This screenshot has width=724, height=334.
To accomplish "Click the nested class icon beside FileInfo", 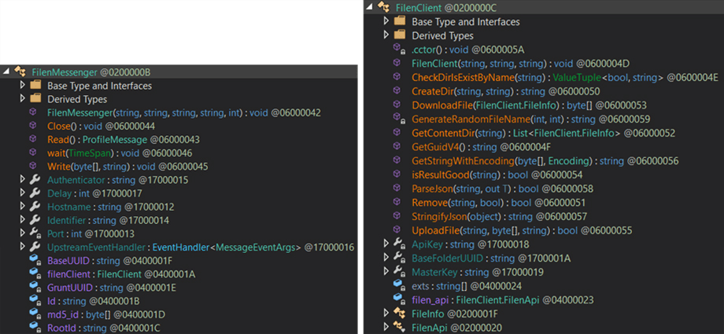I will click(399, 314).
